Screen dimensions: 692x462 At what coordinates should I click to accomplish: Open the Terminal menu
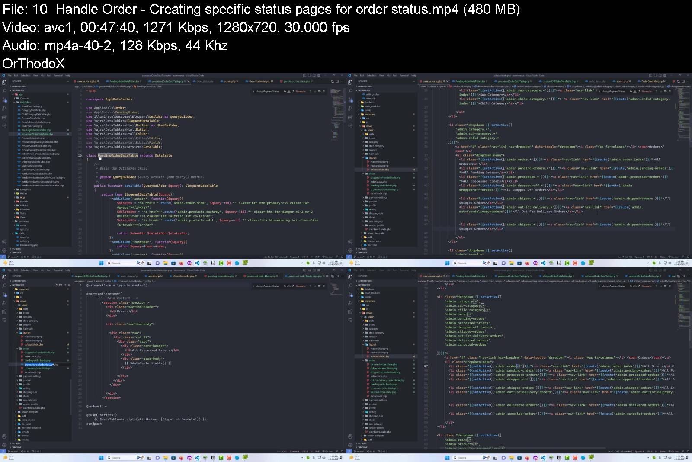click(x=58, y=75)
